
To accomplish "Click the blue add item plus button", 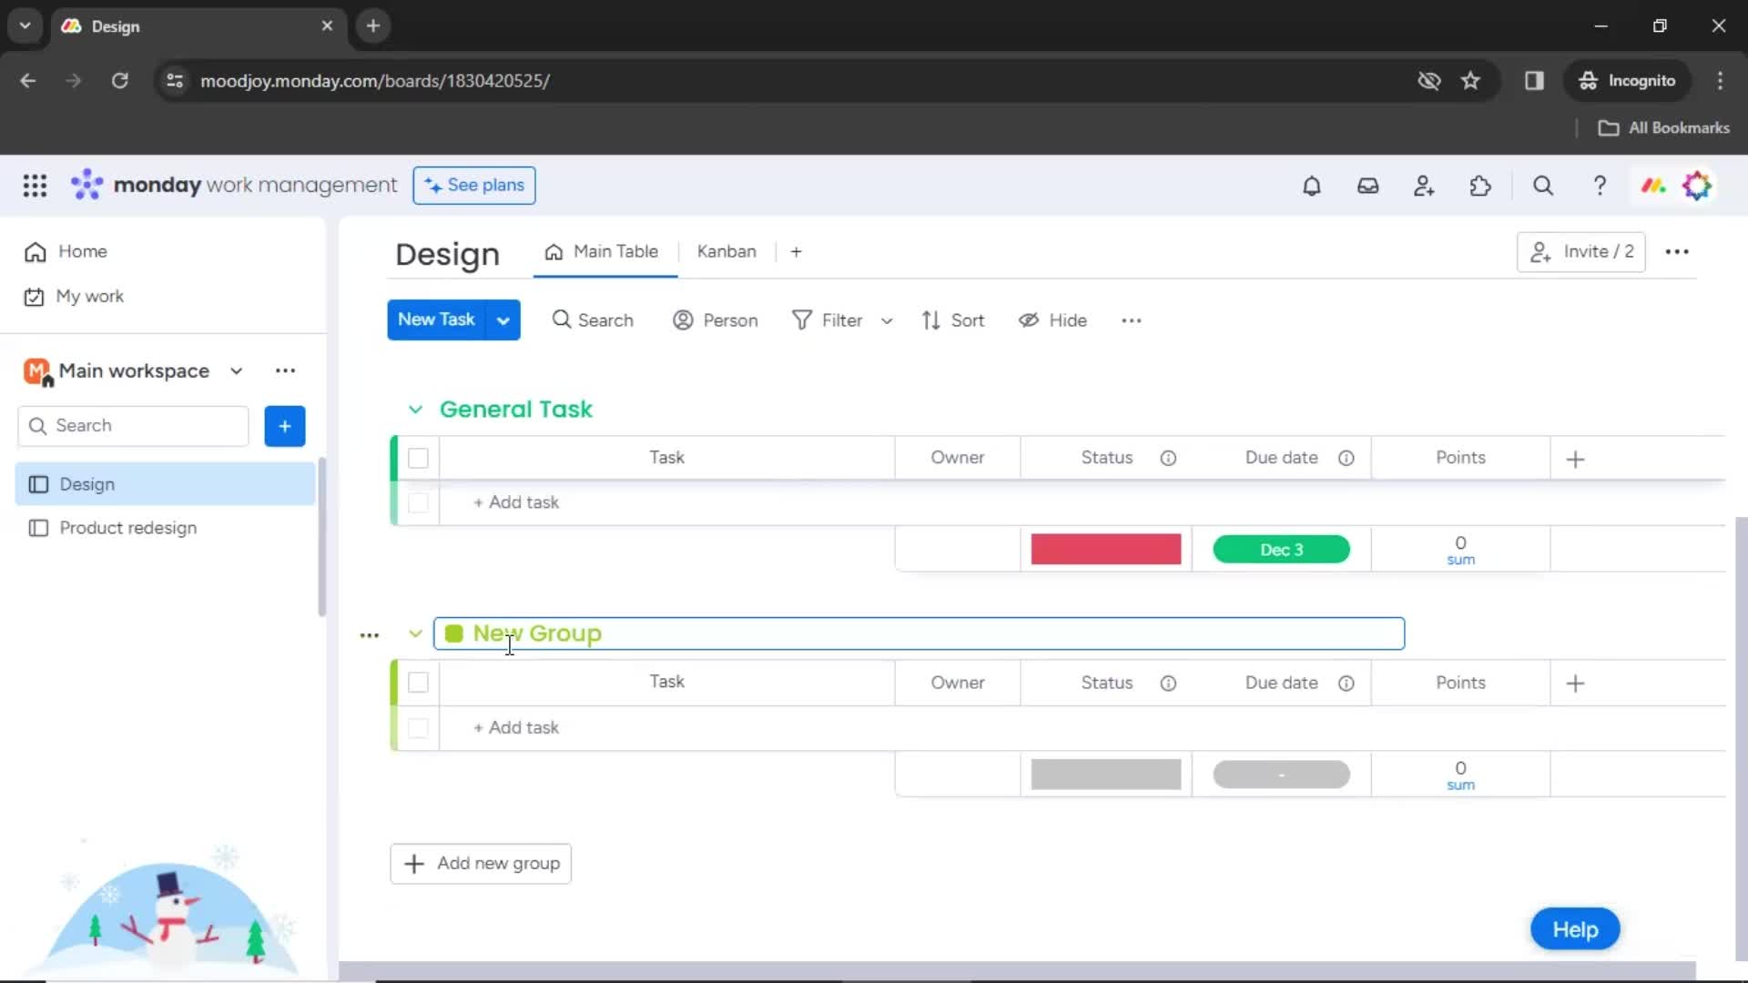I will (x=285, y=426).
